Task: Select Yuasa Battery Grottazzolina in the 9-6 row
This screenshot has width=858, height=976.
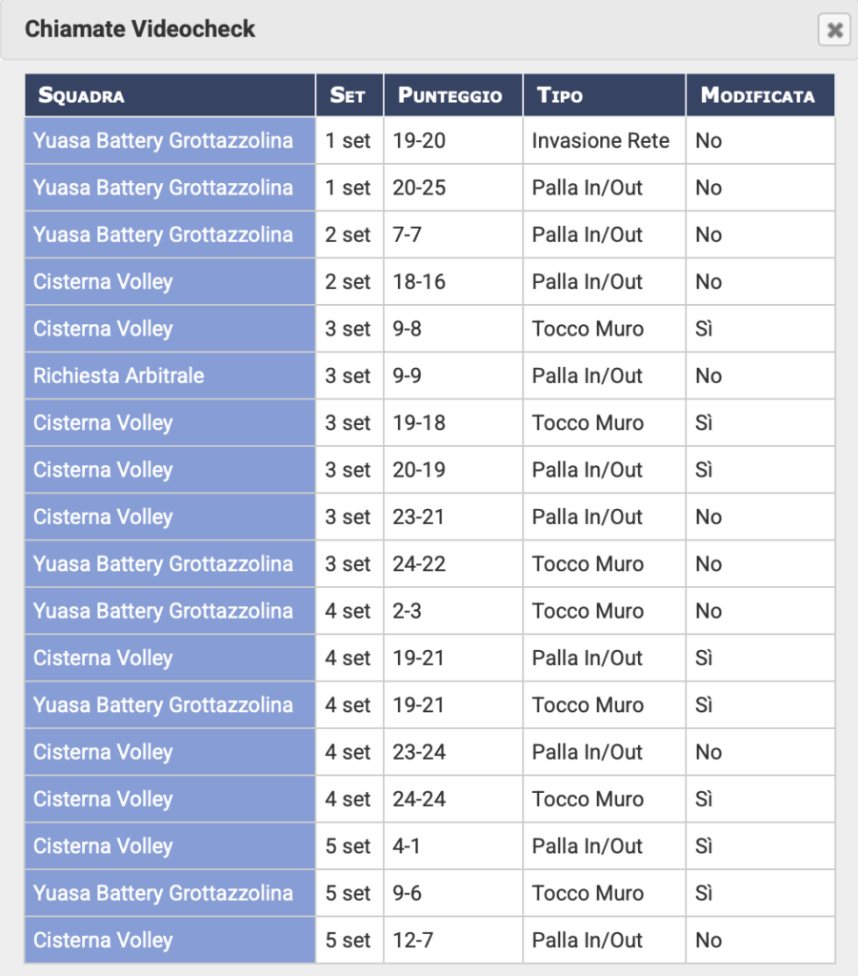Action: pyautogui.click(x=163, y=893)
